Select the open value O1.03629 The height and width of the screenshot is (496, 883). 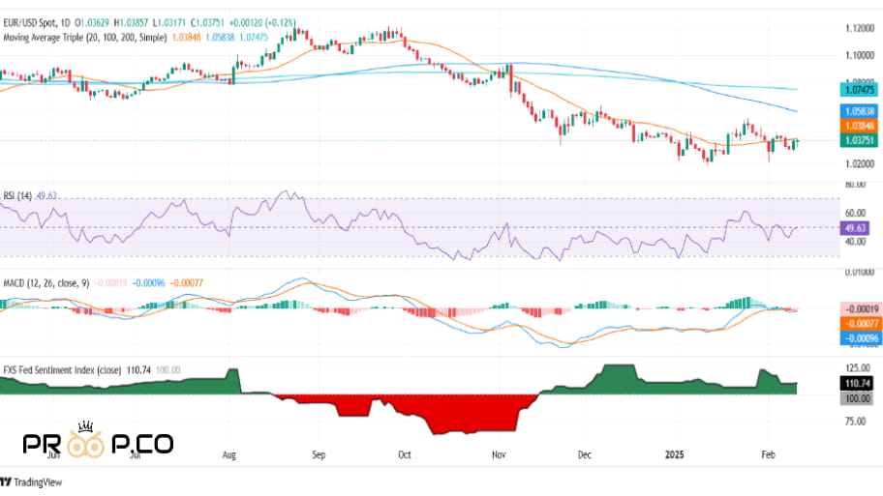click(93, 23)
